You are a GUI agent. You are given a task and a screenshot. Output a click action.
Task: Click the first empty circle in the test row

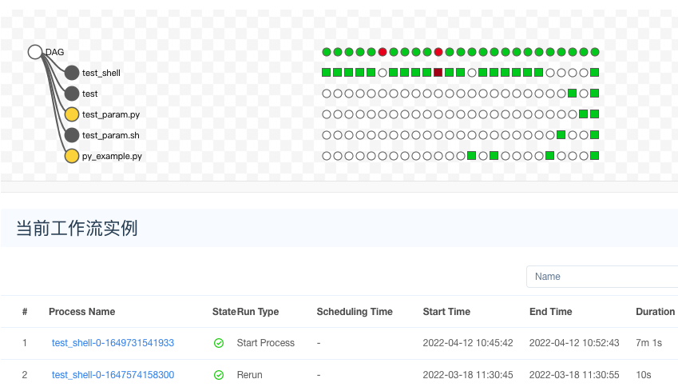[327, 94]
